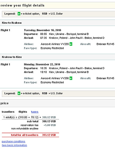Click the travellers column header
The image size is (115, 150).
click(8, 112)
